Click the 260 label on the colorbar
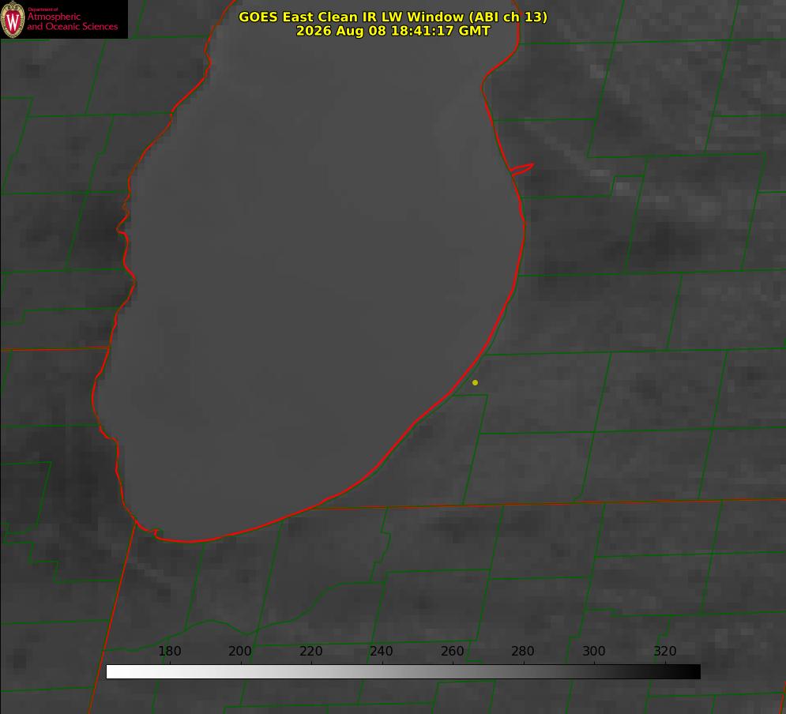786x714 pixels. [x=452, y=651]
